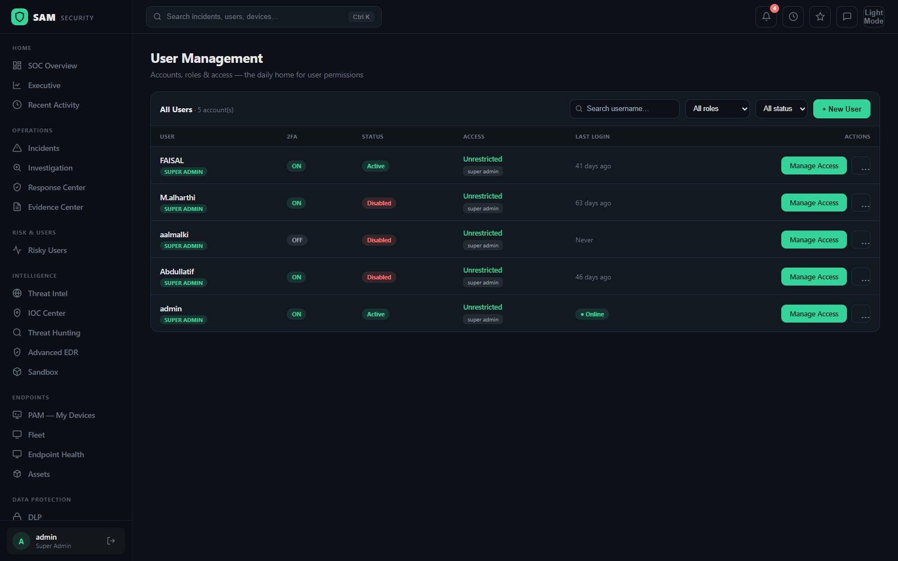This screenshot has width=898, height=561.
Task: Focus the Search username field
Action: (624, 109)
